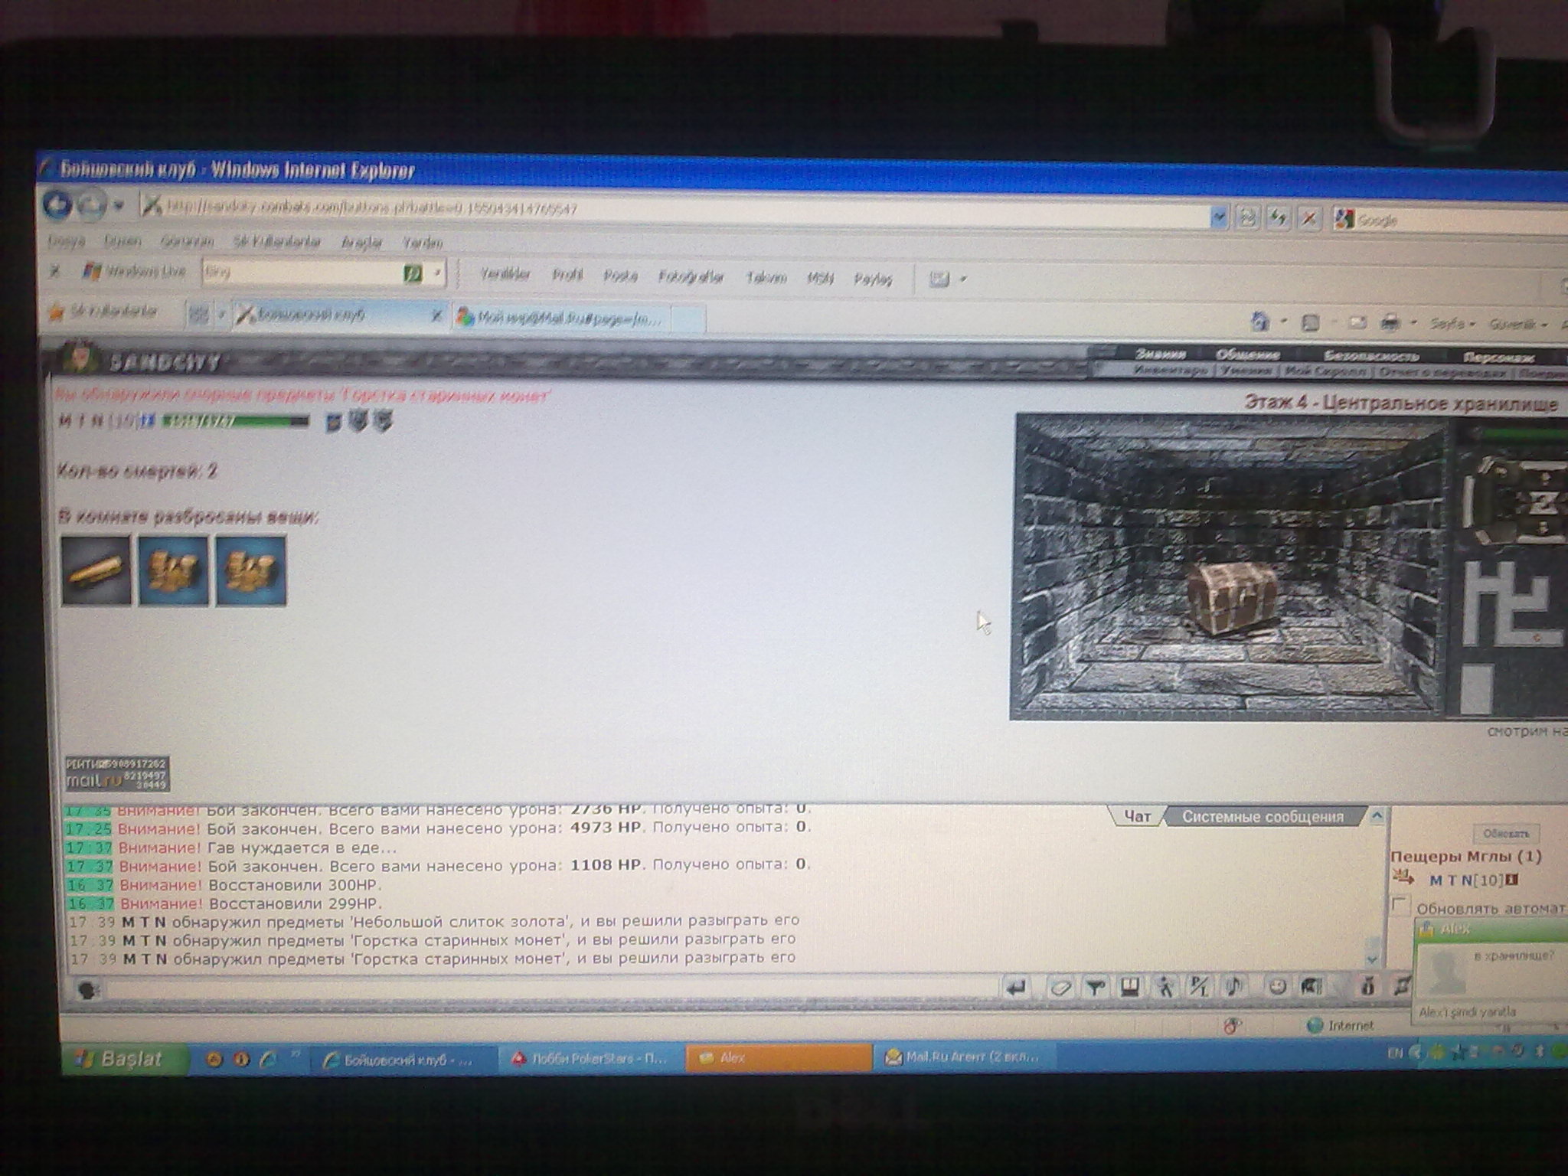The width and height of the screenshot is (1568, 1176).
Task: Expand the tab list dropdown arrow
Action: 222,315
